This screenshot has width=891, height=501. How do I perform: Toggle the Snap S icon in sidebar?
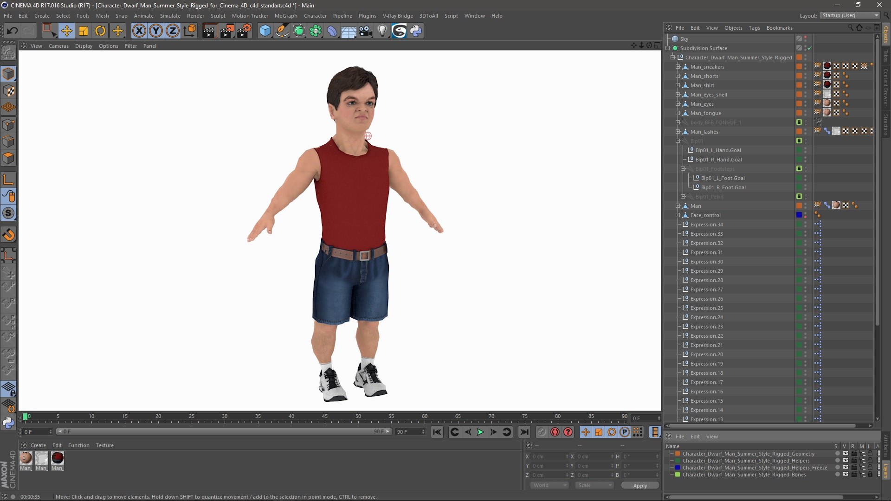tap(8, 213)
